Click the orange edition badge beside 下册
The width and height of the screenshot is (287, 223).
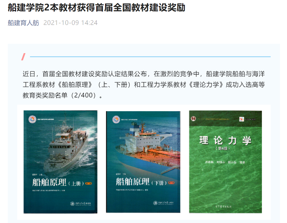[171, 183]
